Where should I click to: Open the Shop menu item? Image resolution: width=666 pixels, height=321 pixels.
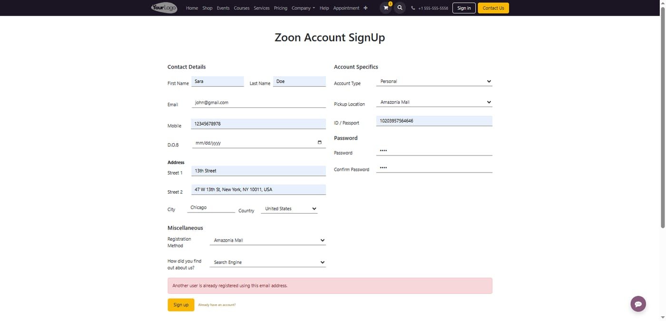coord(207,8)
